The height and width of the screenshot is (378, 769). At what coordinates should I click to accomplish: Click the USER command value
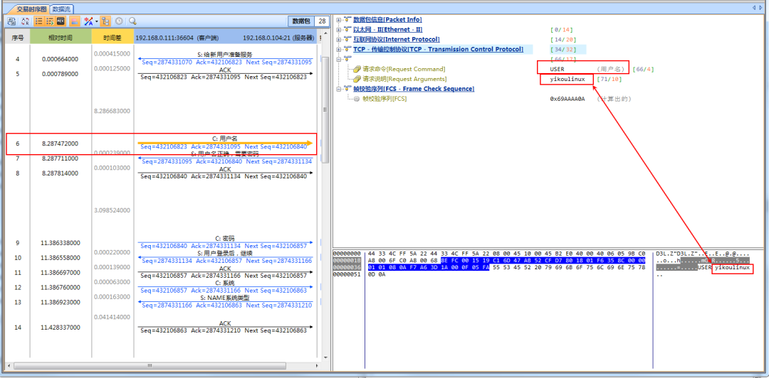point(557,69)
